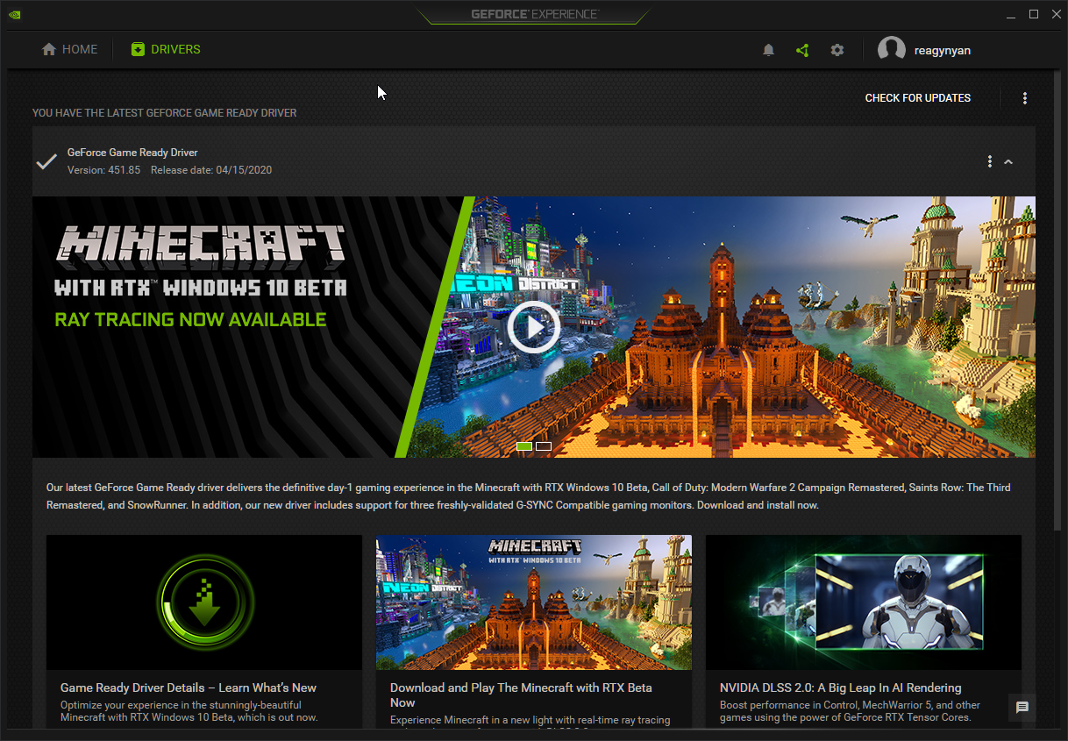The width and height of the screenshot is (1068, 741).
Task: Select the first green carousel indicator
Action: click(x=524, y=446)
